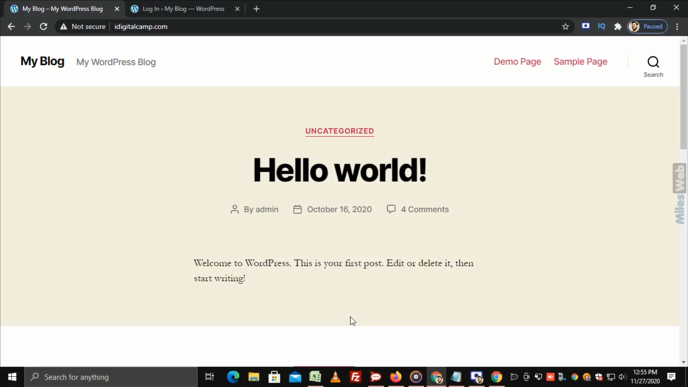Open VLC media player from the taskbar
This screenshot has width=688, height=387.
335,377
